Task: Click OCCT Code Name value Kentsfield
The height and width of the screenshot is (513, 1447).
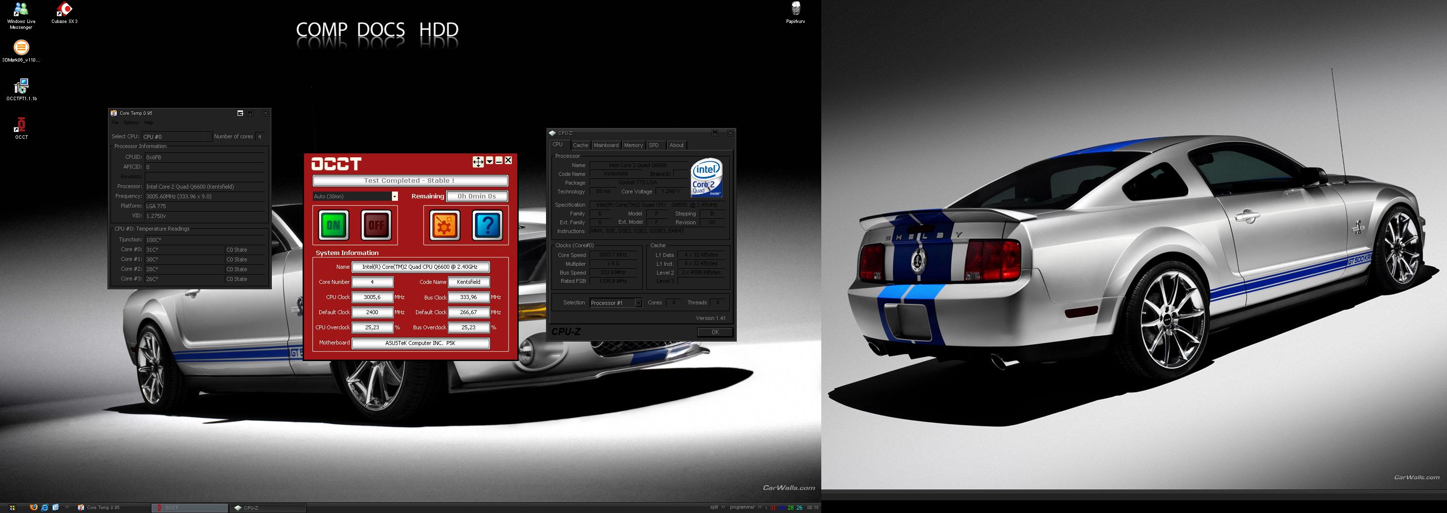Action: click(x=468, y=282)
